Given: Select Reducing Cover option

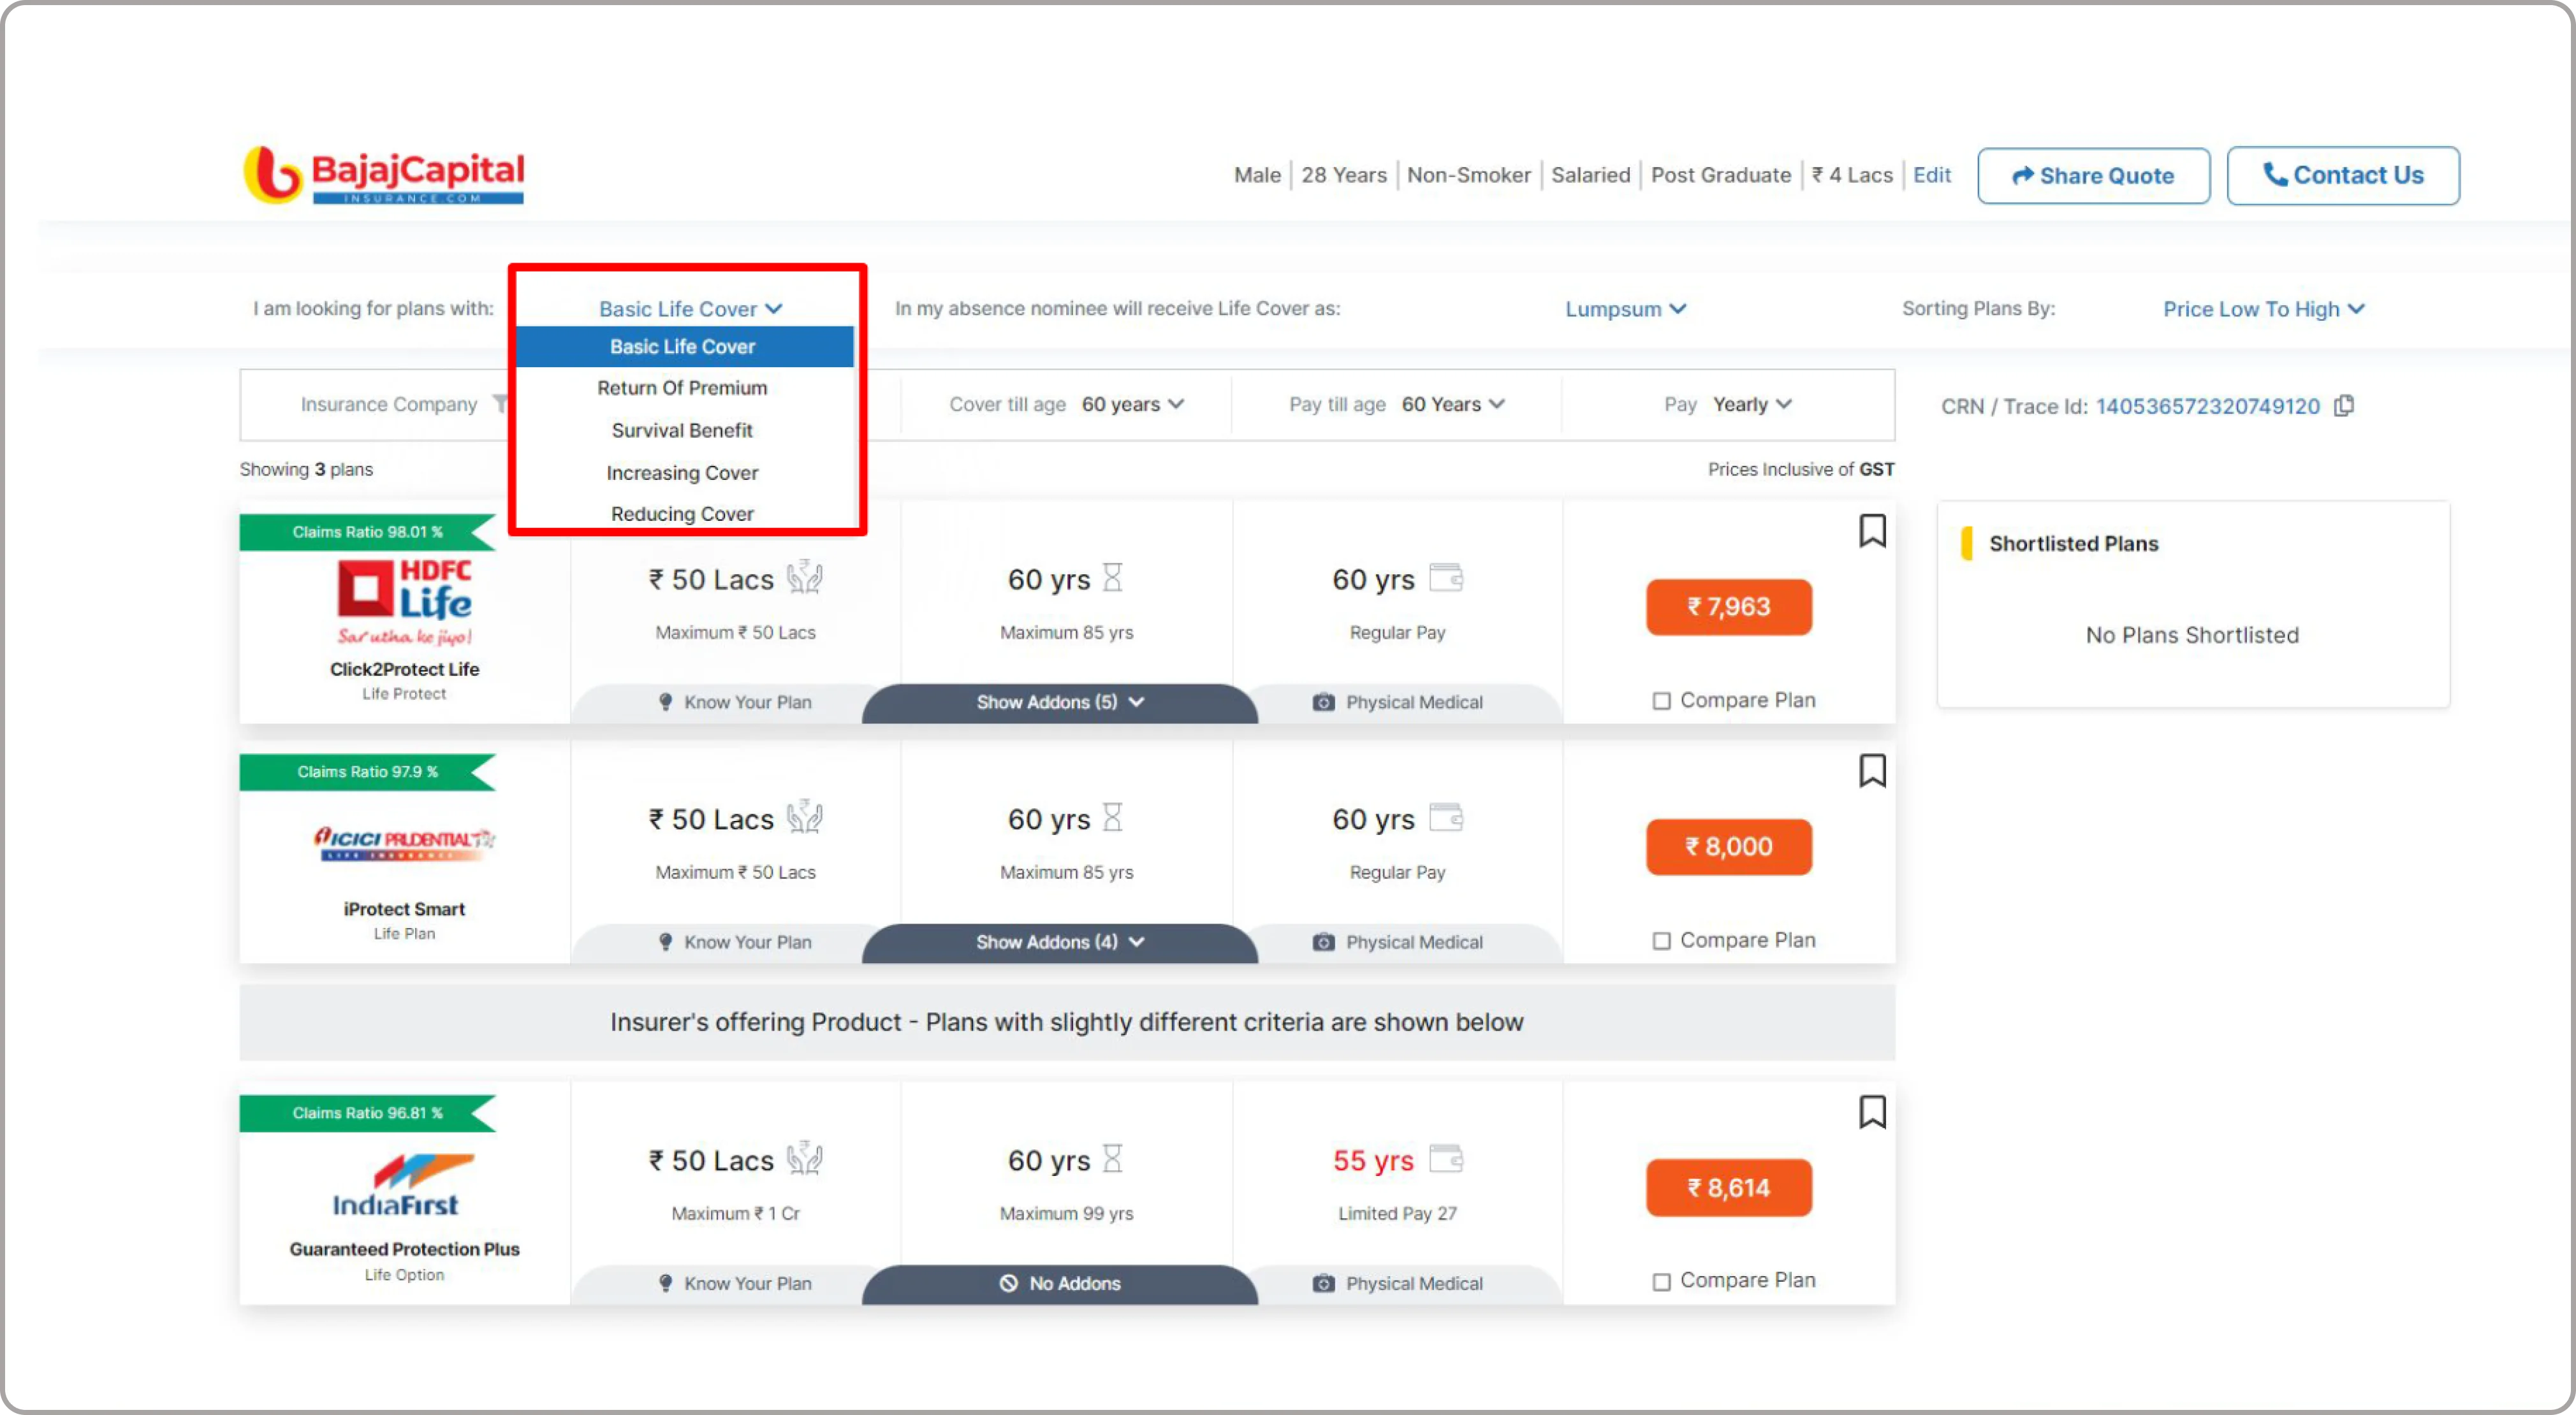Looking at the screenshot, I should pos(683,514).
